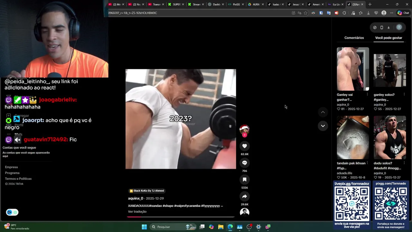Share the video using the arrow icon
412x232 pixels.
[x=245, y=196]
